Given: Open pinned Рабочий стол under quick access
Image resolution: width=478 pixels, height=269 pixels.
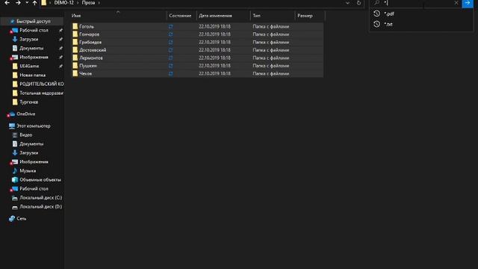Looking at the screenshot, I should [34, 30].
